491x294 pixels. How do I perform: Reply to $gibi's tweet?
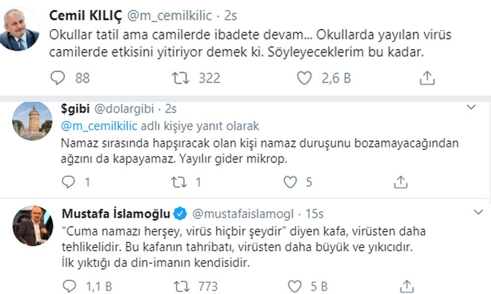(x=69, y=182)
